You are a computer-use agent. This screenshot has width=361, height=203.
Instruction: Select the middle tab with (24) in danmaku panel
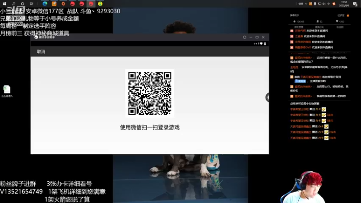pyautogui.click(x=319, y=27)
